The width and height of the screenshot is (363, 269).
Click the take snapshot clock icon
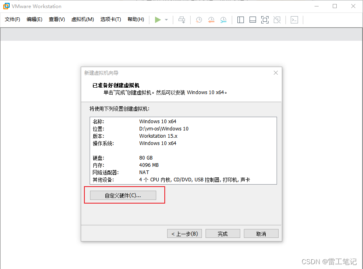click(x=199, y=20)
